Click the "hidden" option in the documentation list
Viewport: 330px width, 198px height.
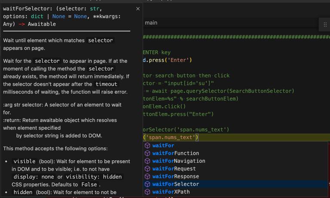23,192
